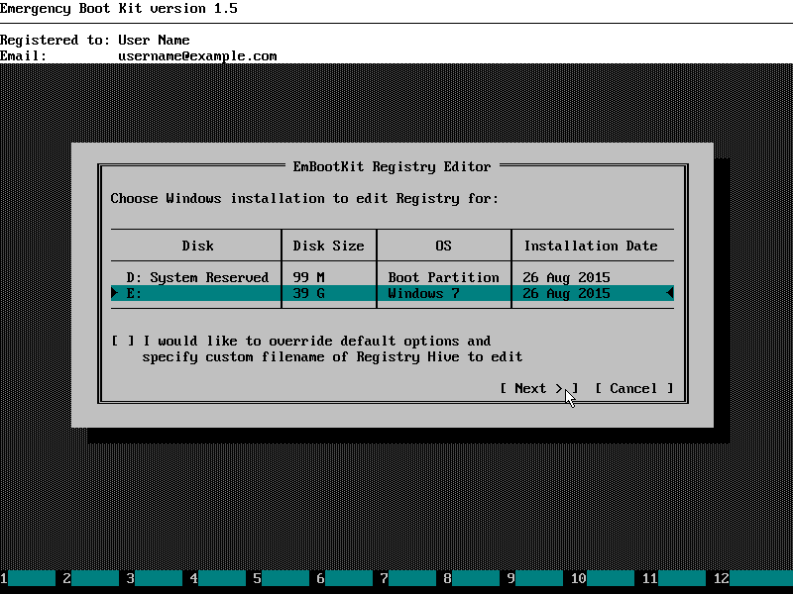Image resolution: width=793 pixels, height=594 pixels.
Task: Click the username@example.com email text
Action: pyautogui.click(x=197, y=55)
